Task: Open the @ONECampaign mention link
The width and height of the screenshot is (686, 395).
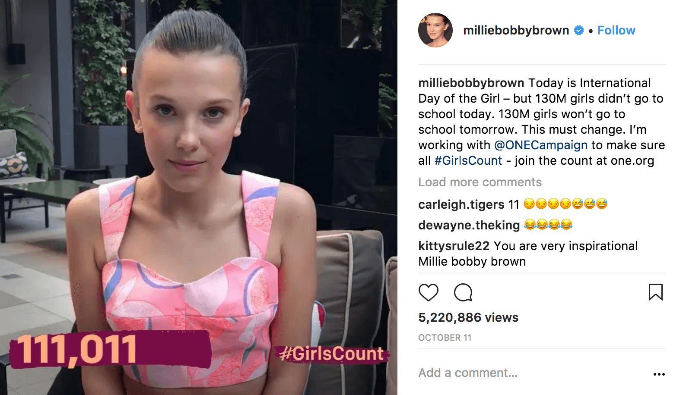Action: (541, 145)
